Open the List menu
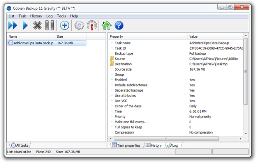 [11, 16]
